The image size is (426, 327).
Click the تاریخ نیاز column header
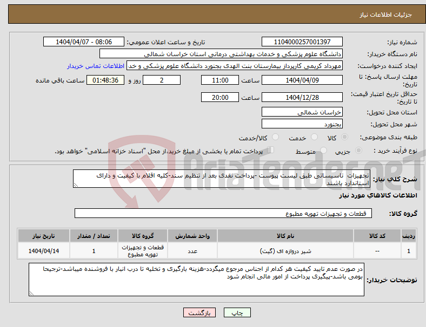44,236
